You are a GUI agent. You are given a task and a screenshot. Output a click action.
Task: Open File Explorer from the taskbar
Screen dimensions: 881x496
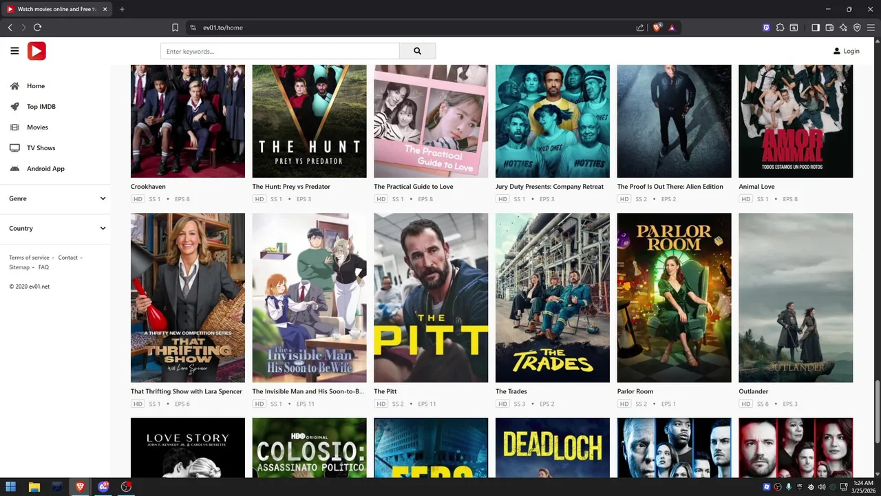34,486
